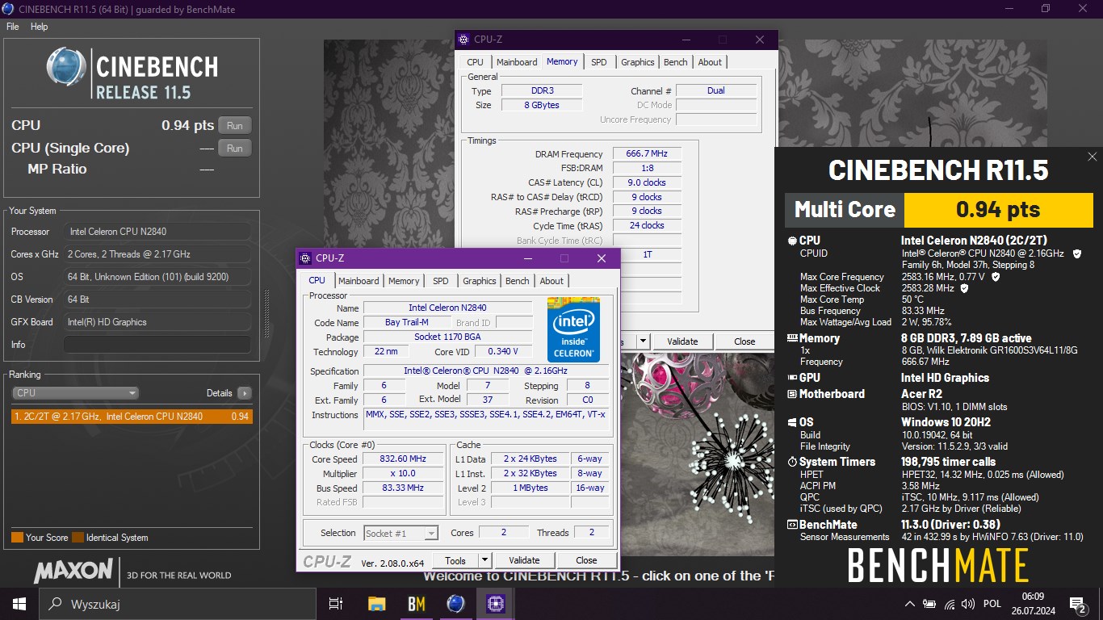Open the Help menu in Cinebench

click(x=40, y=27)
